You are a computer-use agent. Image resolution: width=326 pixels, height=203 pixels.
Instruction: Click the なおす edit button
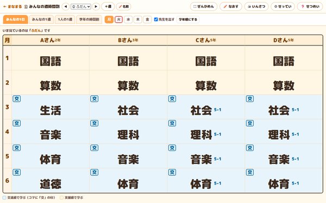click(x=231, y=6)
